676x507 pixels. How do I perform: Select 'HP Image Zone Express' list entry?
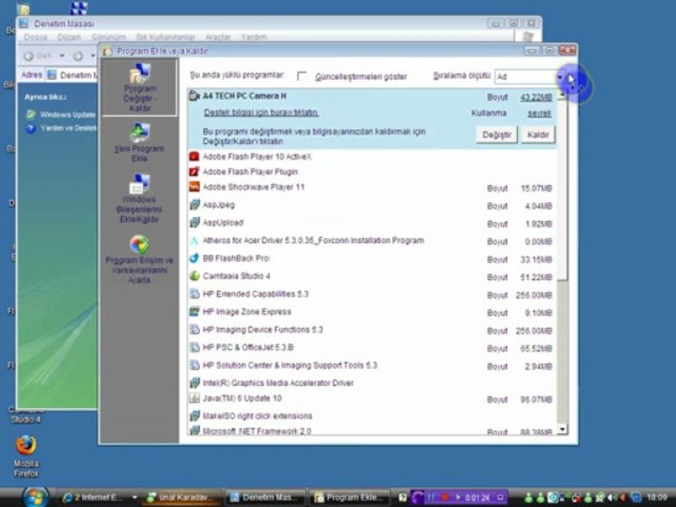(x=372, y=312)
